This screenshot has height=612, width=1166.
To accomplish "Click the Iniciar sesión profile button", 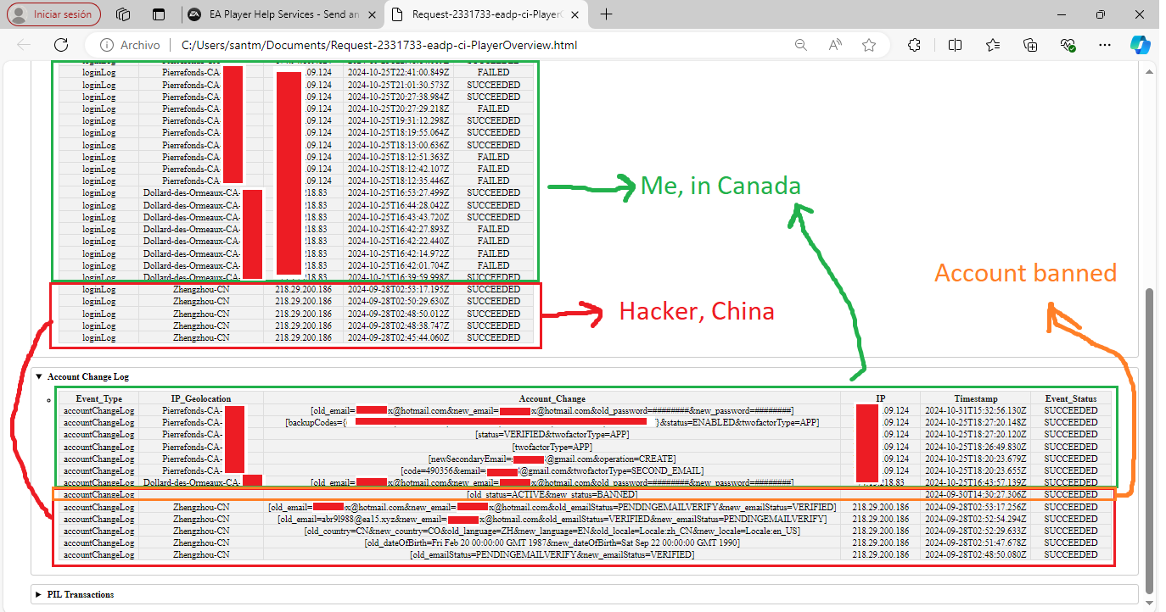I will pyautogui.click(x=54, y=14).
